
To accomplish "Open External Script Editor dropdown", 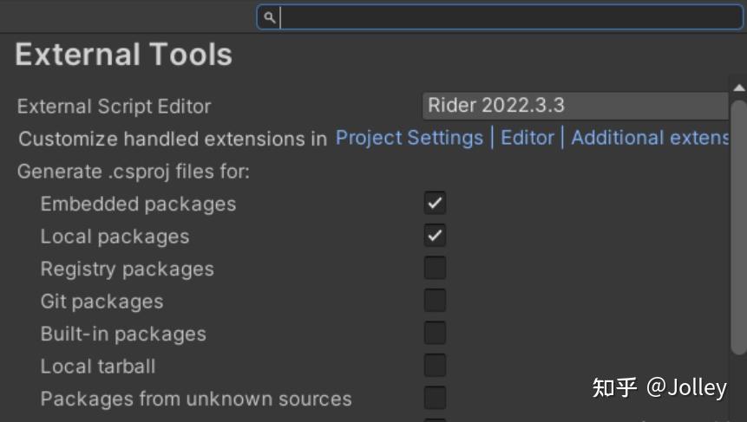I will pos(574,106).
